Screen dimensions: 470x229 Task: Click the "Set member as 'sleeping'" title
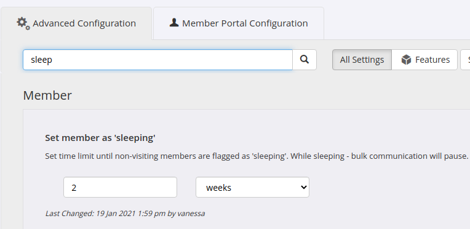100,138
